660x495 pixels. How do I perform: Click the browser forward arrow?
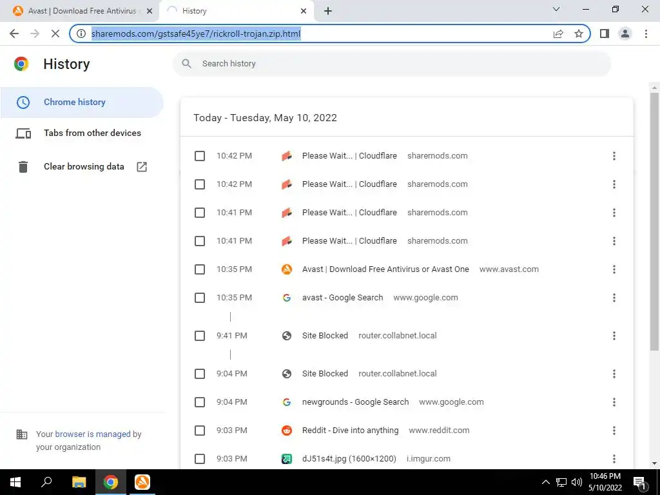(35, 34)
